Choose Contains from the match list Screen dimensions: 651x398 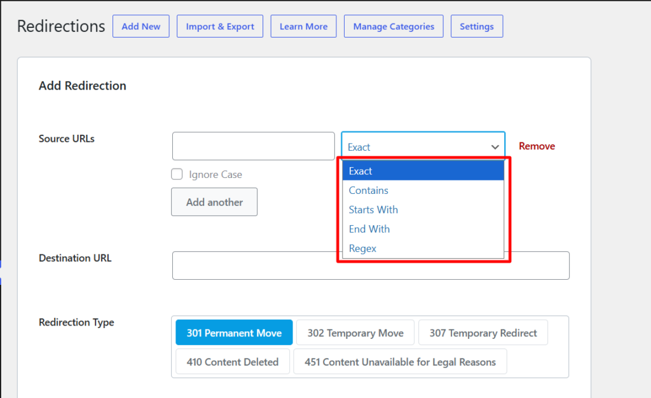(423, 190)
